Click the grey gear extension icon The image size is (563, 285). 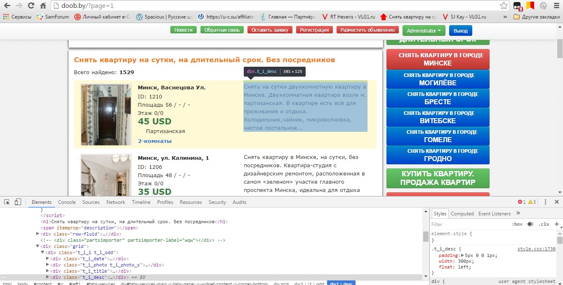tap(543, 6)
